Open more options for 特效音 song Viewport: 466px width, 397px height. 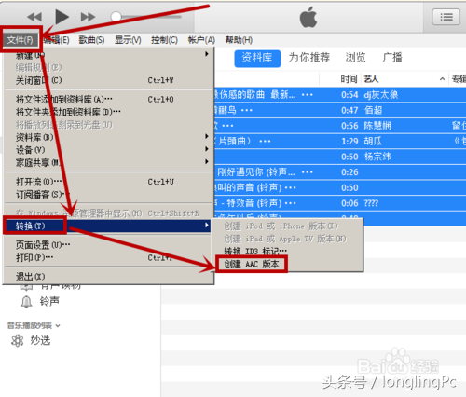pos(291,204)
